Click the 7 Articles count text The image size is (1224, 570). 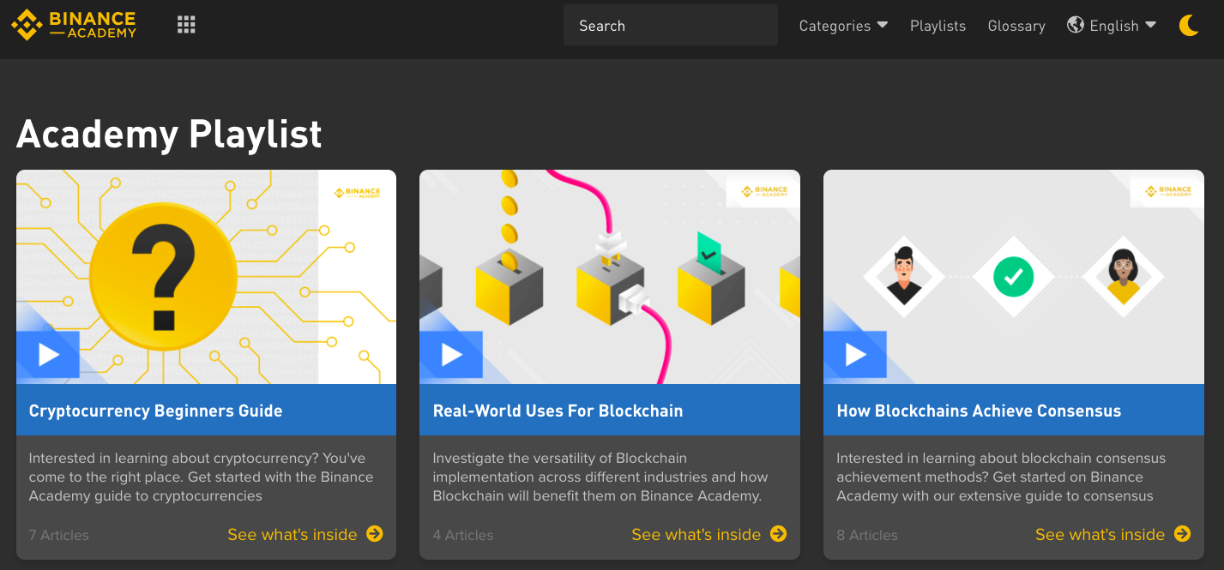(59, 535)
